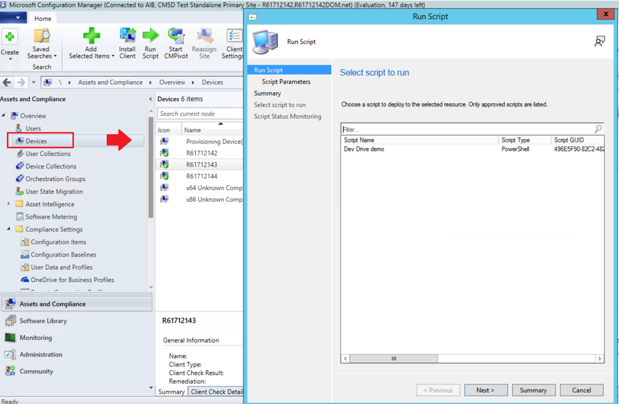Select the Script Parameters tab in wizard
Image resolution: width=619 pixels, height=404 pixels.
pos(285,82)
